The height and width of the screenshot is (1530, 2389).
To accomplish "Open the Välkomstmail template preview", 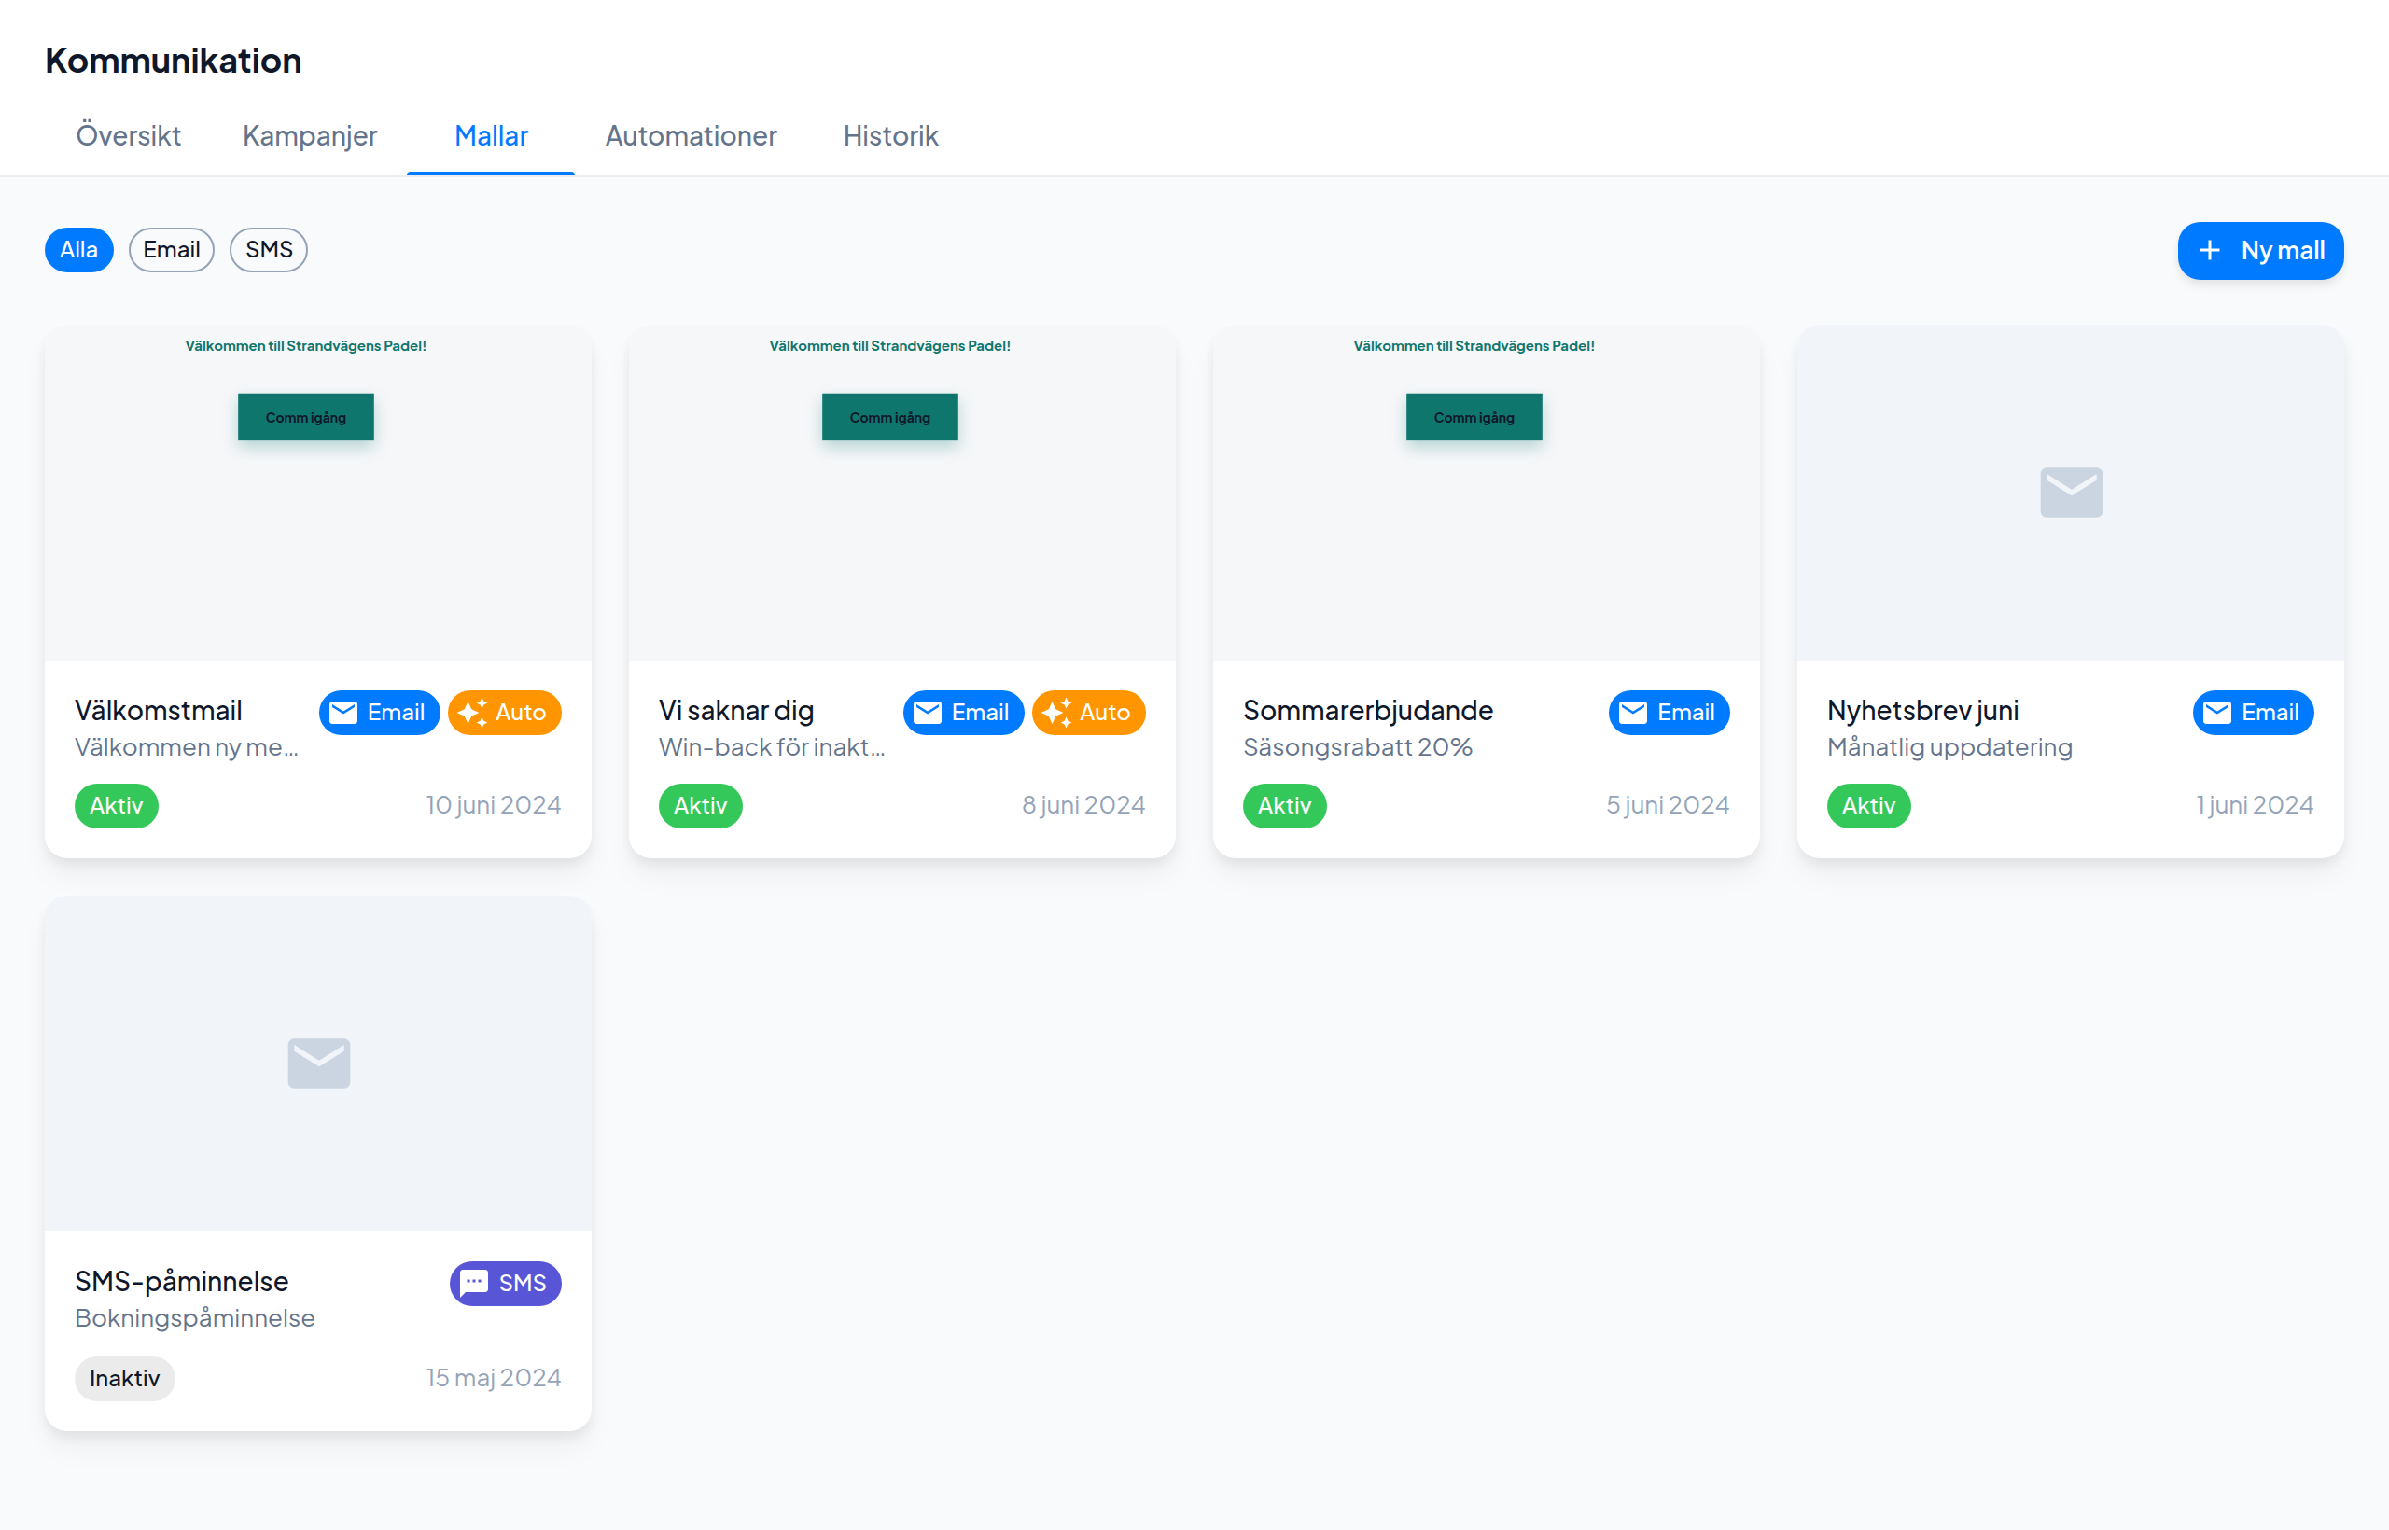I will pos(318,494).
